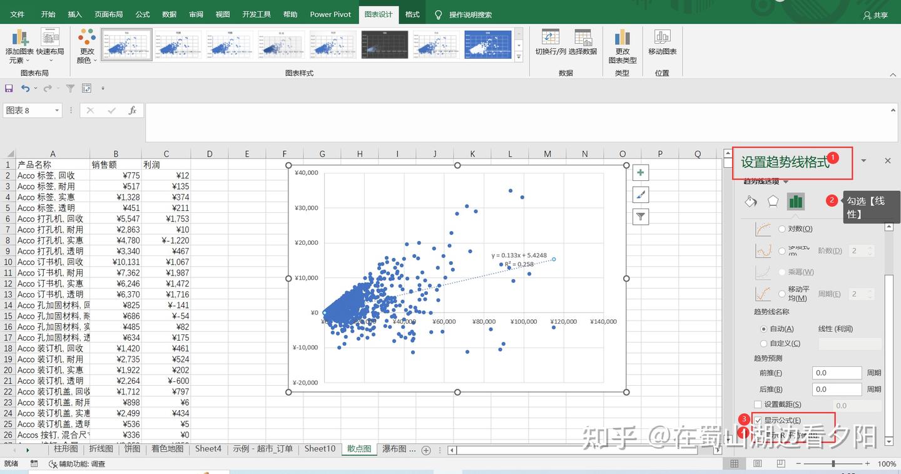
Task: Click the 后推(B) backward forecast field
Action: click(x=837, y=389)
